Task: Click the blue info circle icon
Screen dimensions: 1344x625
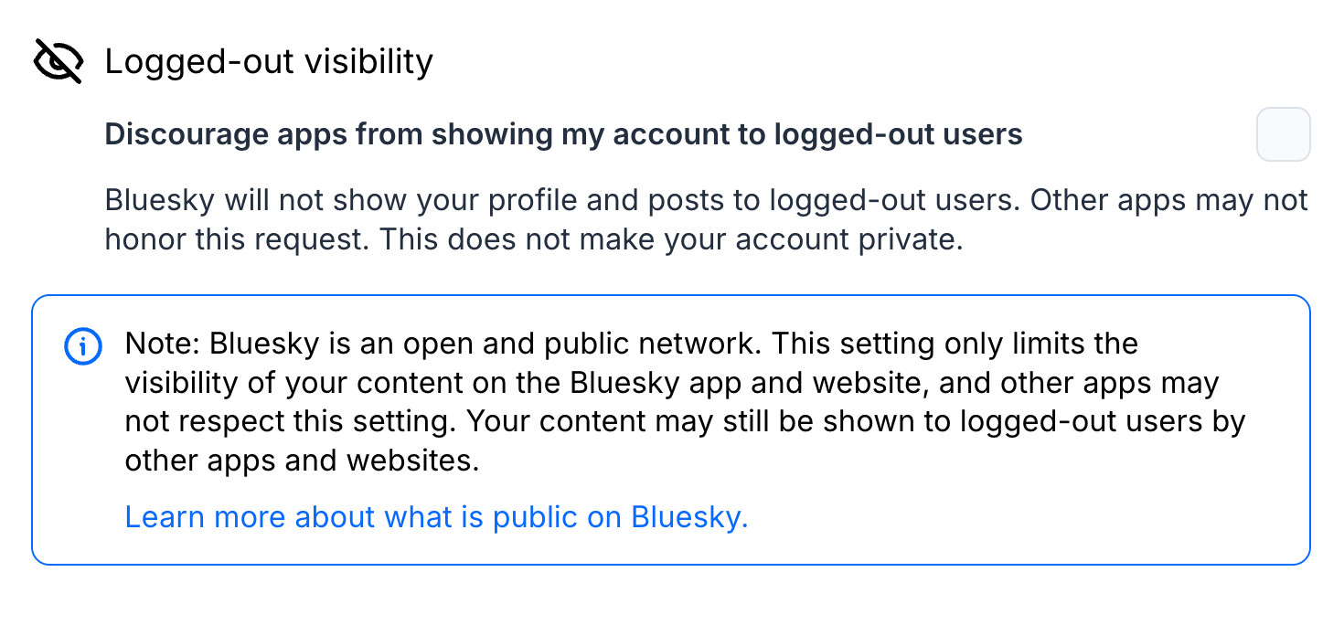Action: 83,345
